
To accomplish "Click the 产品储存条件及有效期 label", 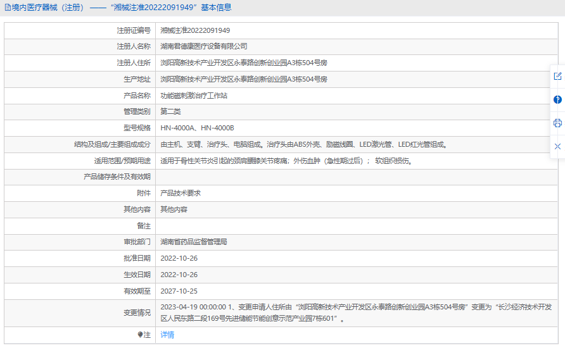I will (x=117, y=177).
